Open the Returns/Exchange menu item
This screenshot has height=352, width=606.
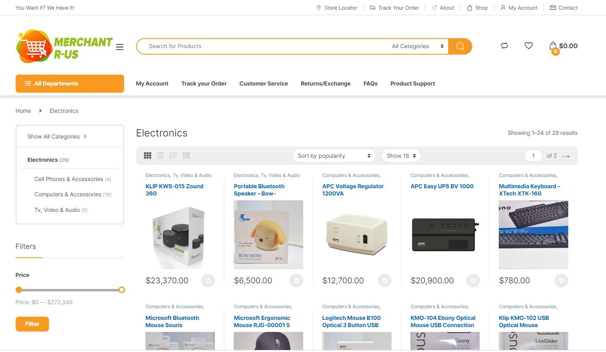click(x=326, y=83)
